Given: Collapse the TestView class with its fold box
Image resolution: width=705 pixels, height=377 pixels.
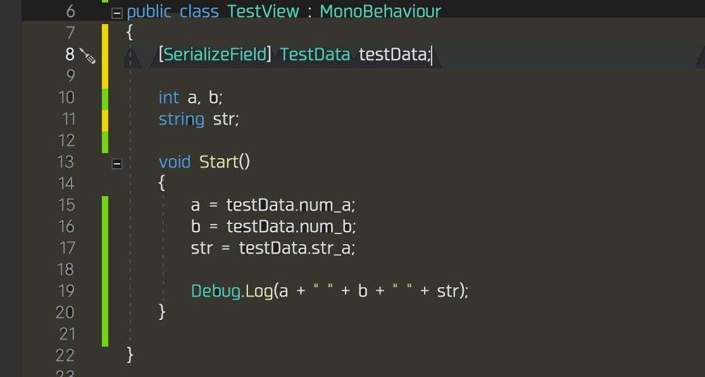Looking at the screenshot, I should coord(116,11).
